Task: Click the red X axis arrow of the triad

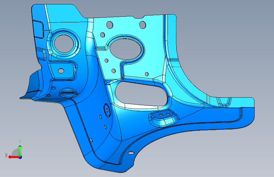Action: [x=14, y=157]
